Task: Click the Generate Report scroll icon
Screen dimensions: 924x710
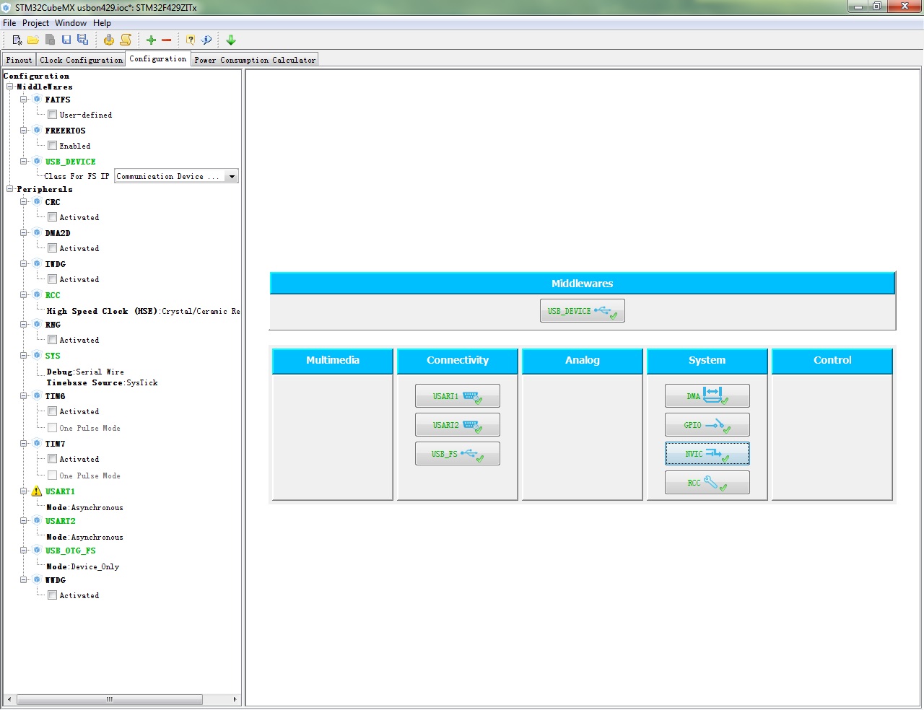Action: tap(126, 40)
